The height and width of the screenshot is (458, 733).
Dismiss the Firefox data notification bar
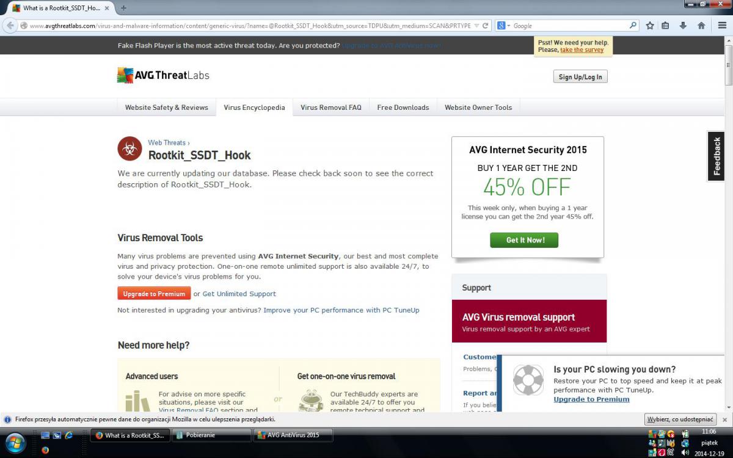coord(724,420)
